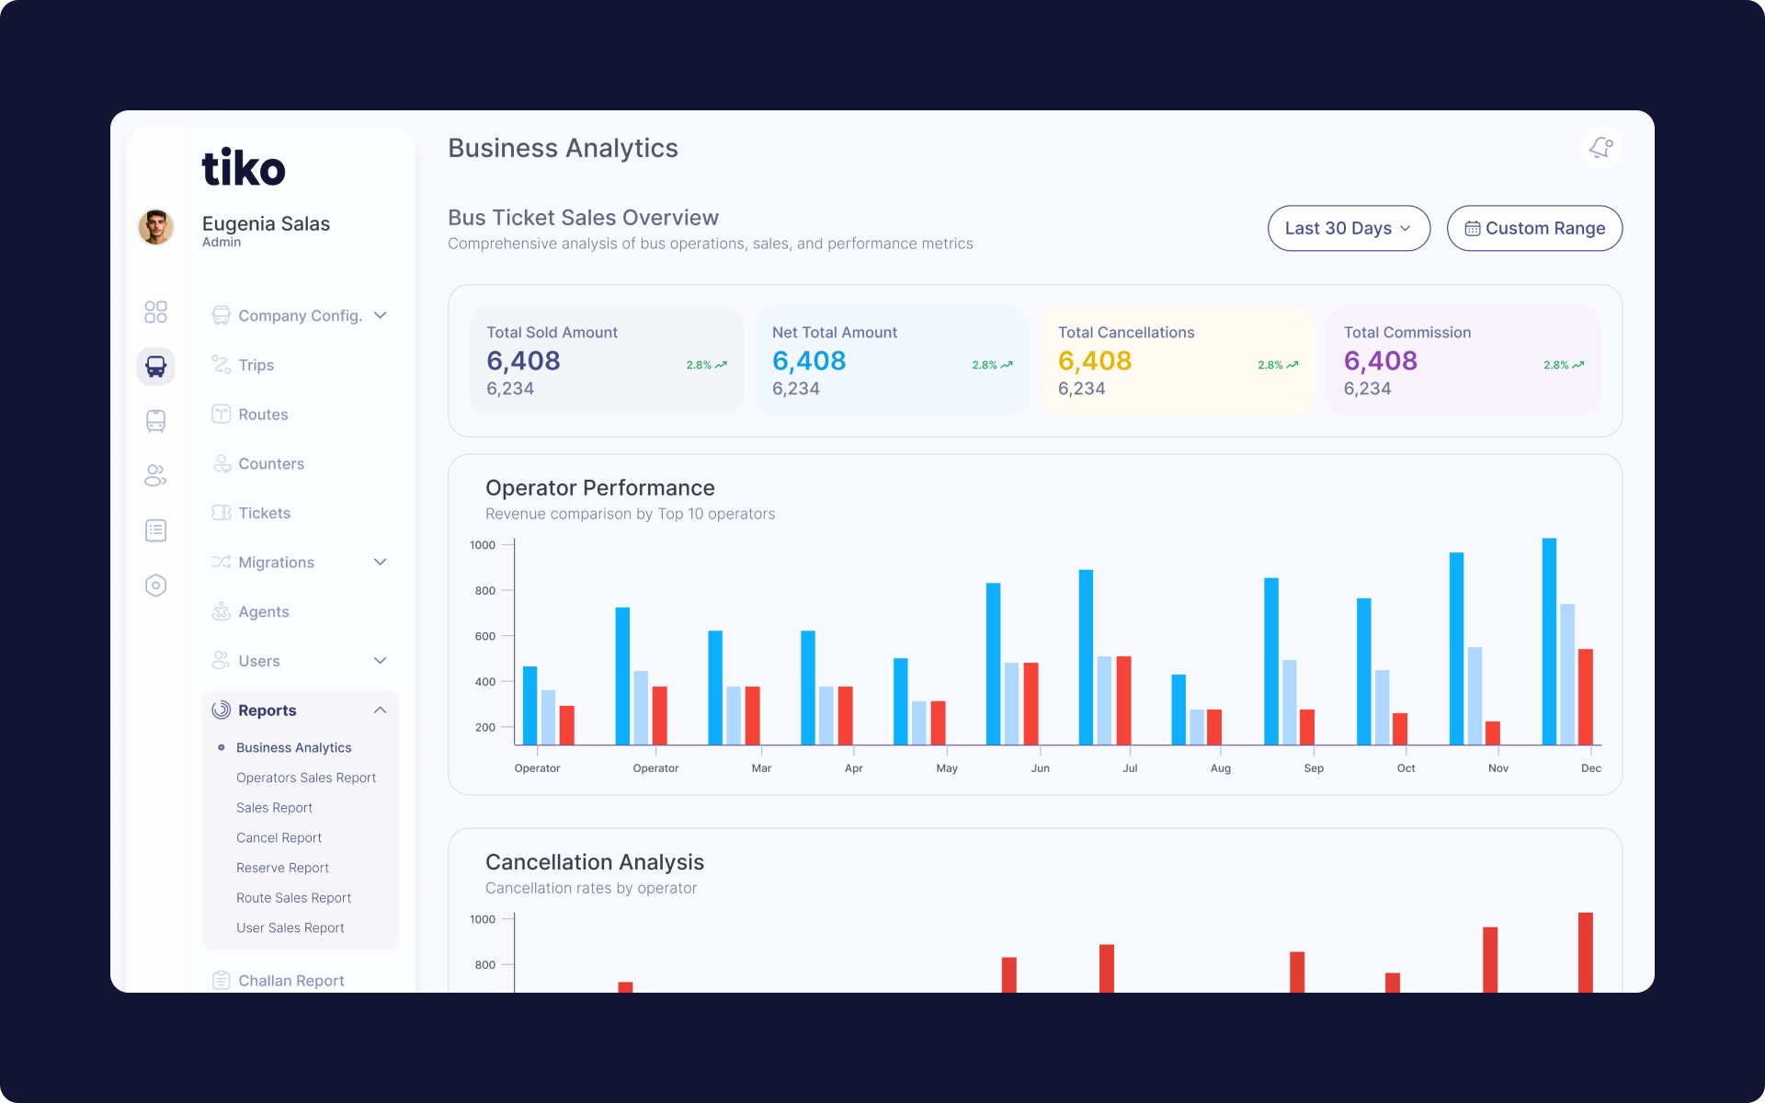Click the tall blue Dec bar in chart
The height and width of the screenshot is (1103, 1765).
[1549, 642]
